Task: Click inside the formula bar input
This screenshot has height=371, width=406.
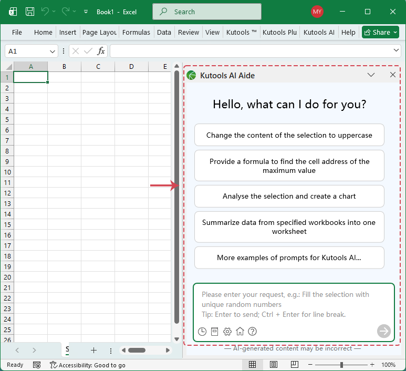Action: (251, 51)
